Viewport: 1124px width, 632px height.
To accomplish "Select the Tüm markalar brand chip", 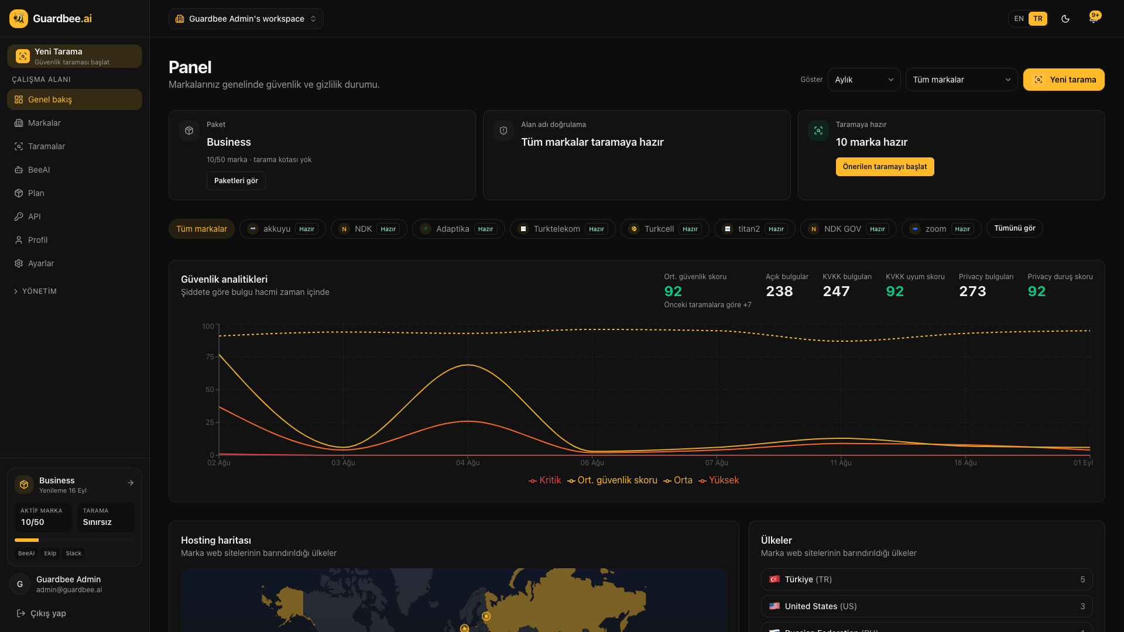I will coord(201,229).
